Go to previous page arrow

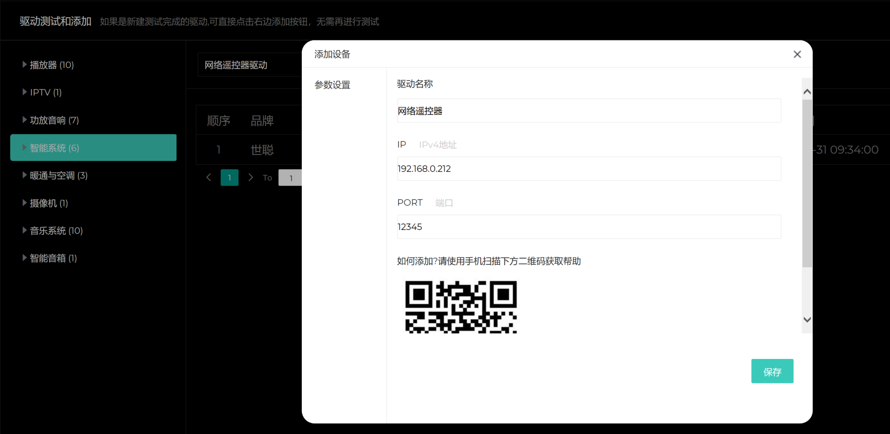[x=209, y=177]
